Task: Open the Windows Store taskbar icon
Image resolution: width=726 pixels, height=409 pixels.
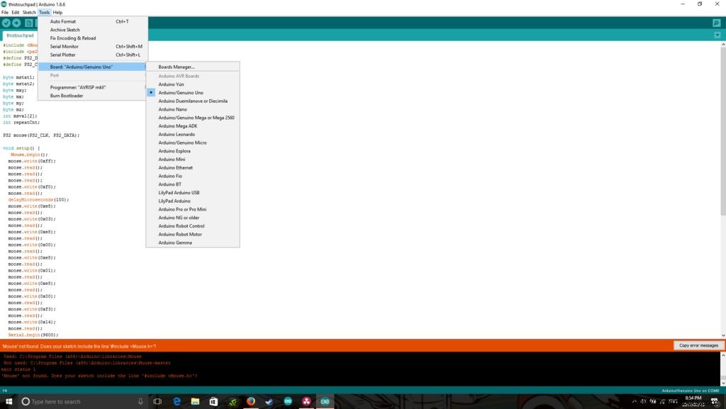Action: (x=213, y=401)
